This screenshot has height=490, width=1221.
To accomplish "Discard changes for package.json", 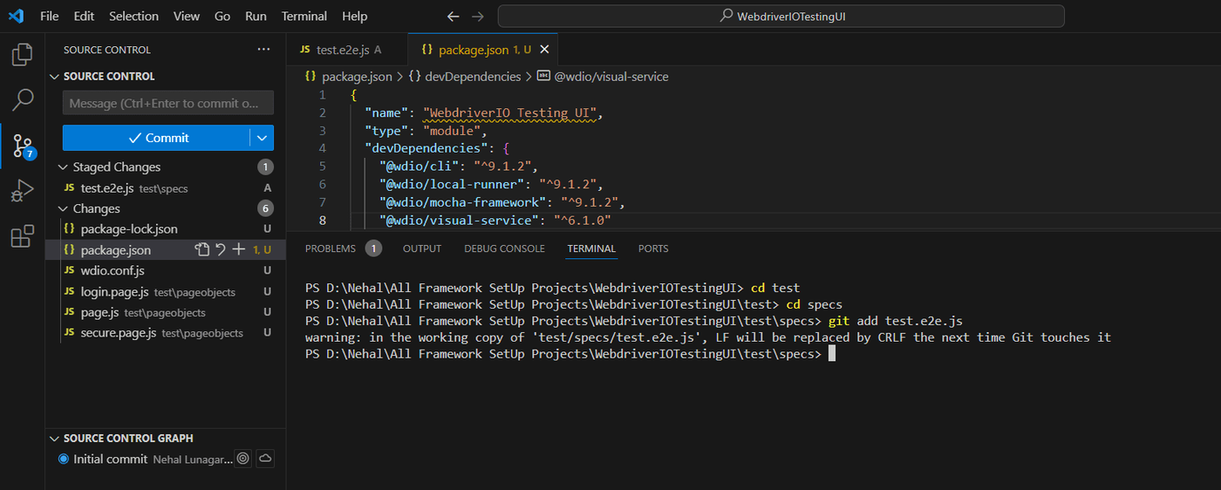I will (x=220, y=250).
